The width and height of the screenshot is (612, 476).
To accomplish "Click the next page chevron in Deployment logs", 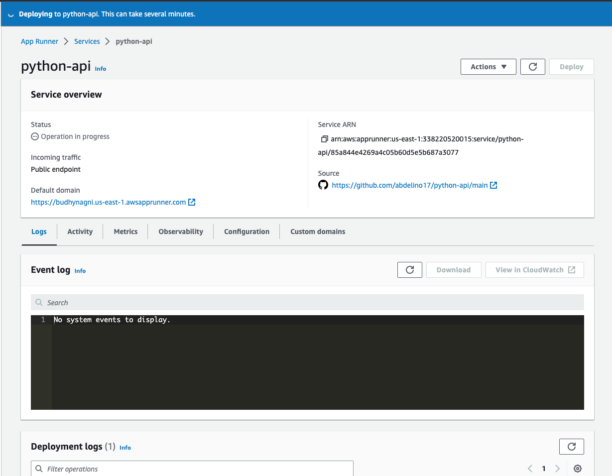I will pyautogui.click(x=557, y=469).
